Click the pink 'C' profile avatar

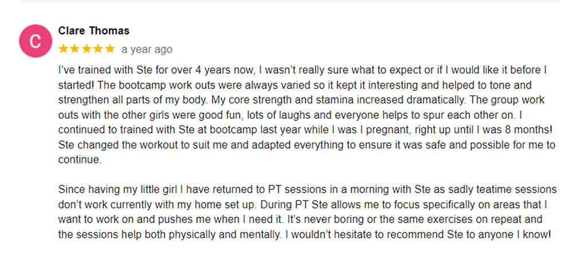(x=36, y=41)
